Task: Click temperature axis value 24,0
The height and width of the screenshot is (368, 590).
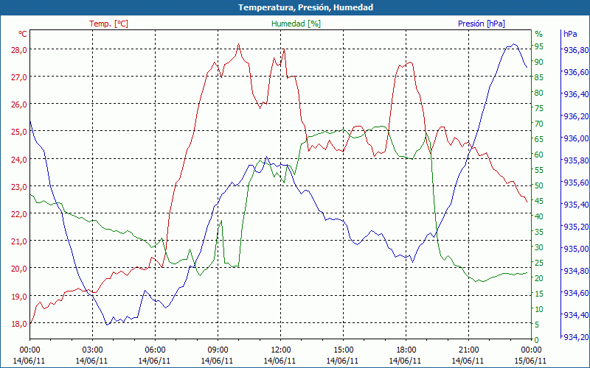Action: (x=19, y=159)
